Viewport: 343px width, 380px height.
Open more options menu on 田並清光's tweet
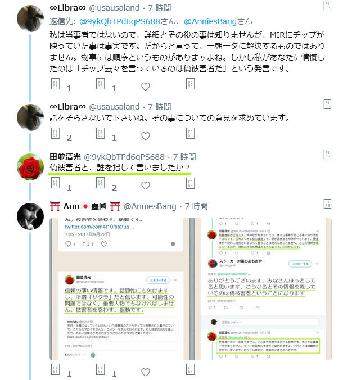coord(327,154)
